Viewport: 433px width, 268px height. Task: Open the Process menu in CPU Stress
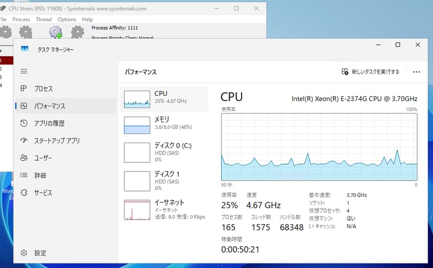click(21, 19)
